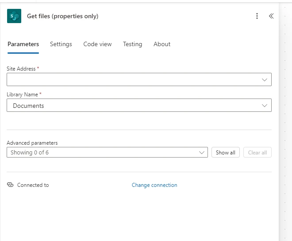
Task: Collapse the action panel with double chevron
Action: pos(271,16)
